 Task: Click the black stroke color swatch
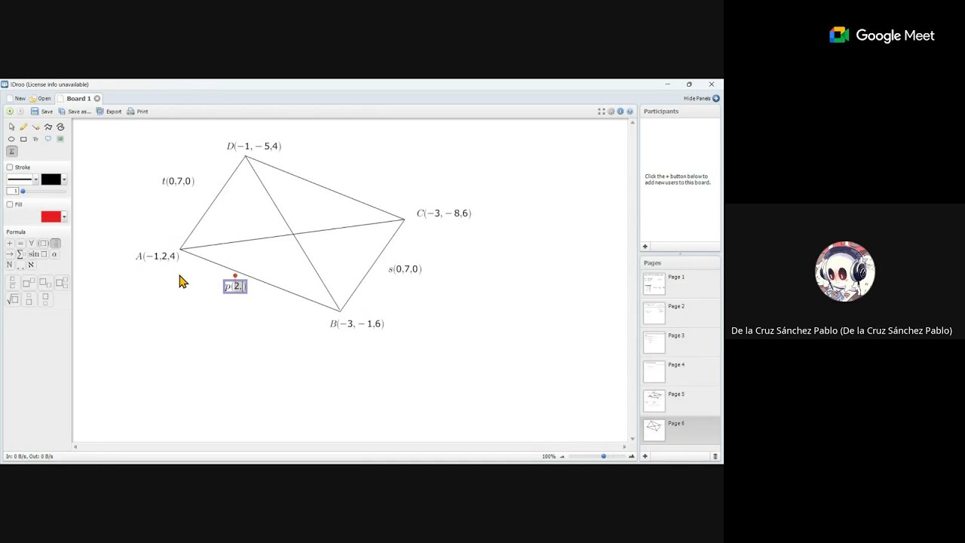point(51,179)
